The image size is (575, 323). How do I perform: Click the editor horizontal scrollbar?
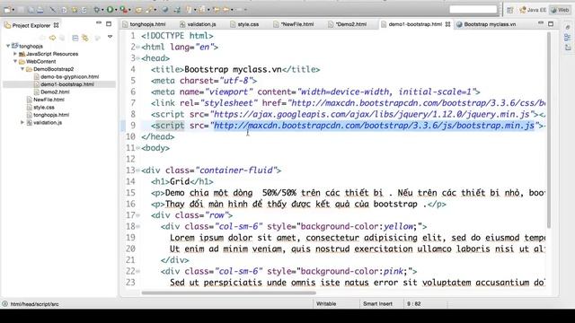[228, 292]
